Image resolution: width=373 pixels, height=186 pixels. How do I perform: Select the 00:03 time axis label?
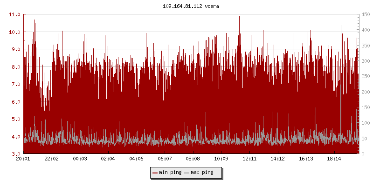pos(80,159)
